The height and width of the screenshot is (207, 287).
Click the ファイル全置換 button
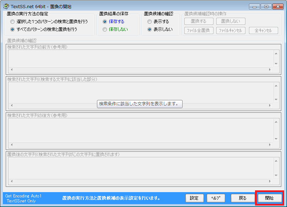click(199, 30)
